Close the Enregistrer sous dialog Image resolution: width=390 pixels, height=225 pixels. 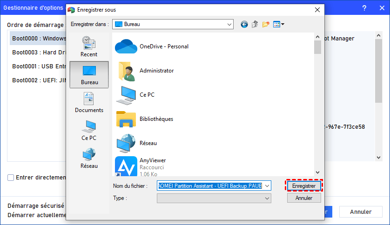[317, 10]
